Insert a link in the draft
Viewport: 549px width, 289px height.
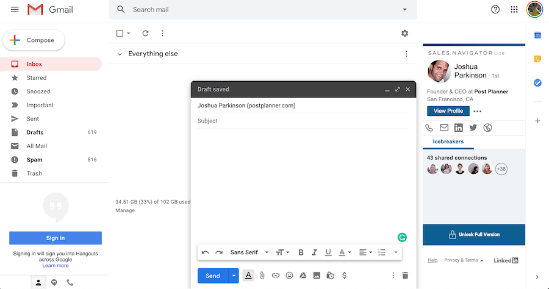(x=276, y=276)
